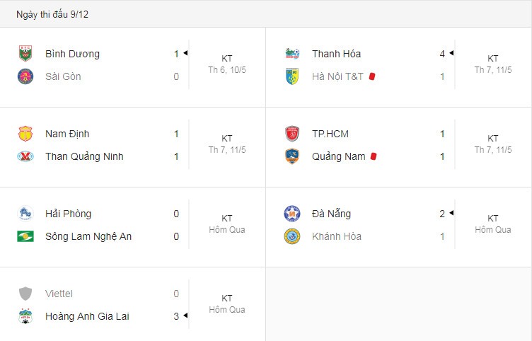This screenshot has height=341, width=532.
Task: Click the Hải Phòng team logo
Action: click(x=25, y=214)
